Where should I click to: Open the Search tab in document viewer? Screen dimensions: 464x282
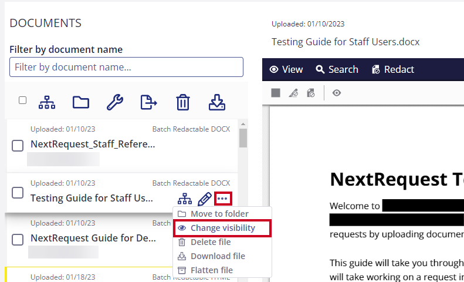tap(337, 69)
